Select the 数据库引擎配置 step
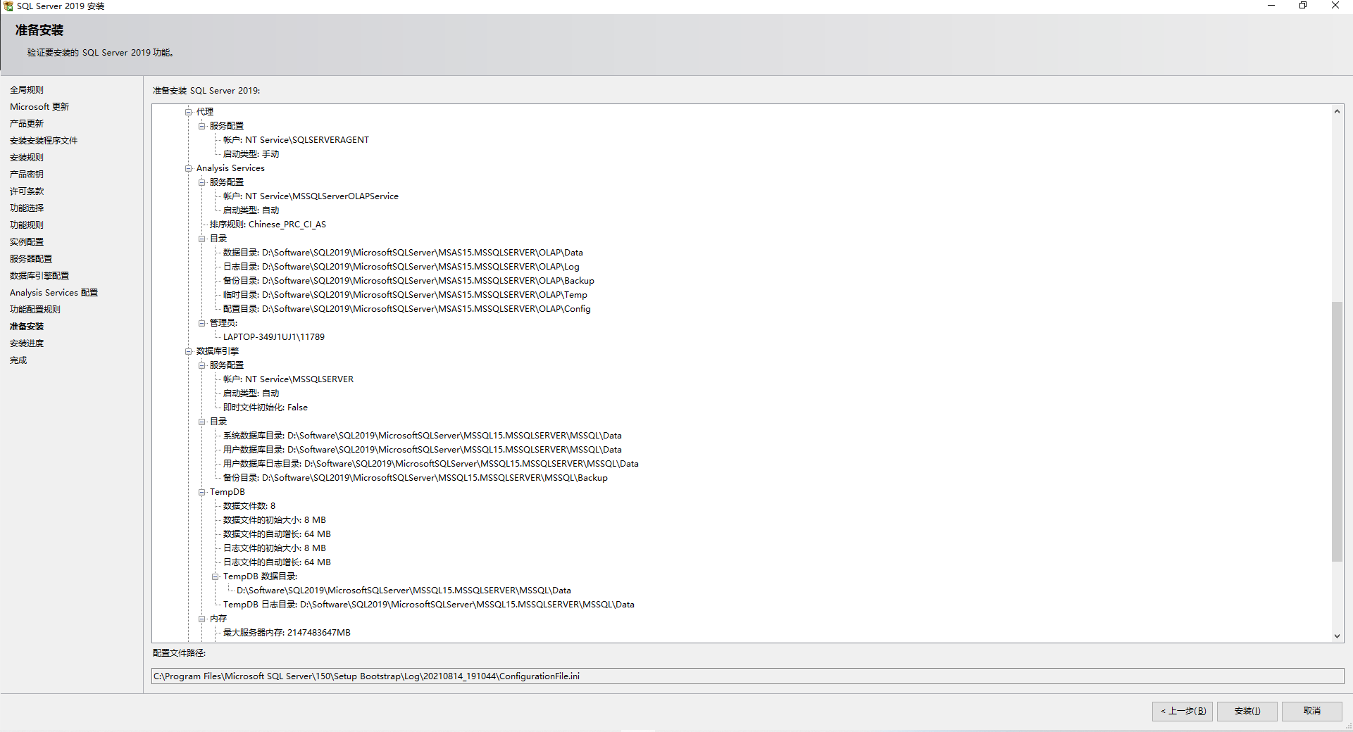Image resolution: width=1353 pixels, height=732 pixels. pyautogui.click(x=40, y=275)
